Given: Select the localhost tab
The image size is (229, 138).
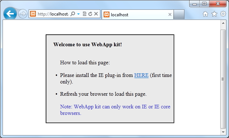Looking at the screenshot, I should click(x=137, y=14).
